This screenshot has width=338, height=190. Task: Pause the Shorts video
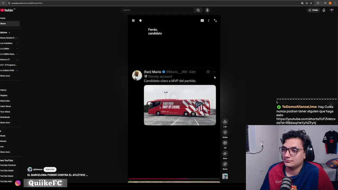point(133,20)
